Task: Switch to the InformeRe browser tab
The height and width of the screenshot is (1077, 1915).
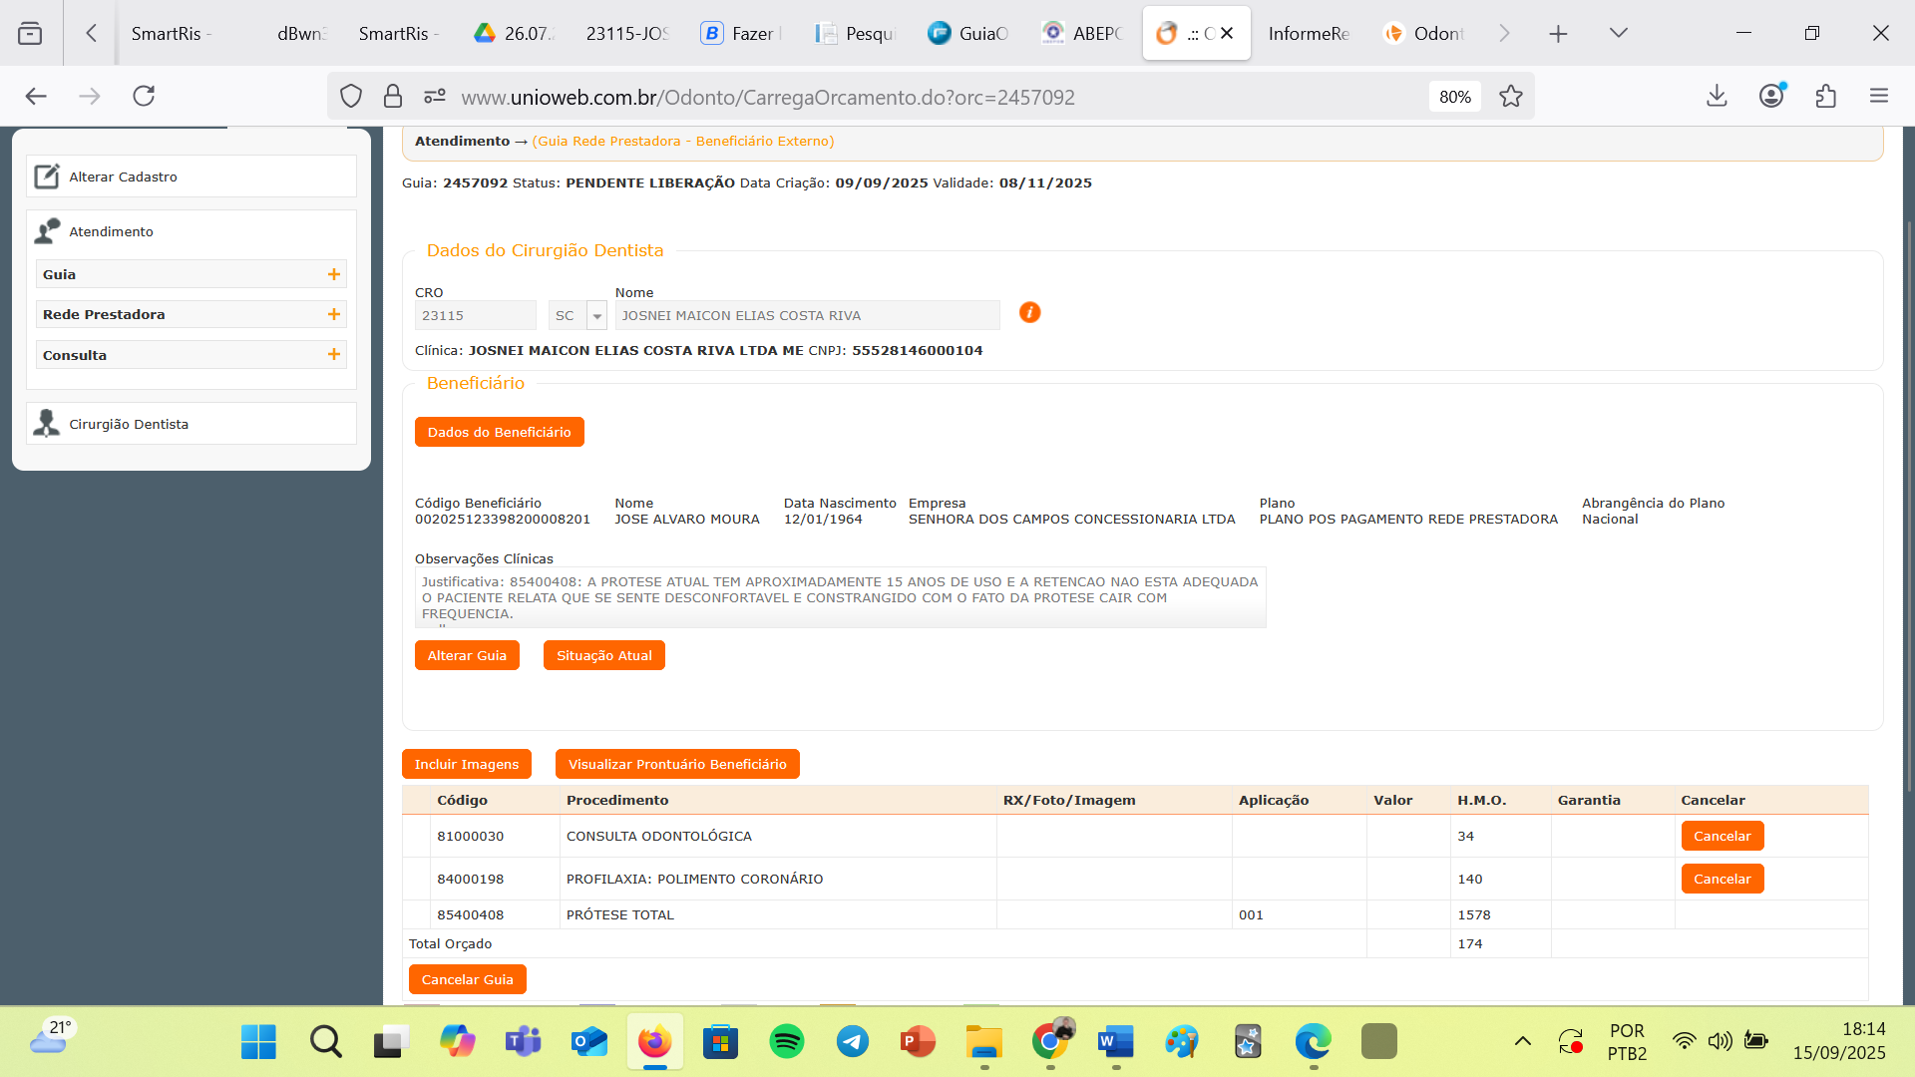Action: coord(1308,33)
